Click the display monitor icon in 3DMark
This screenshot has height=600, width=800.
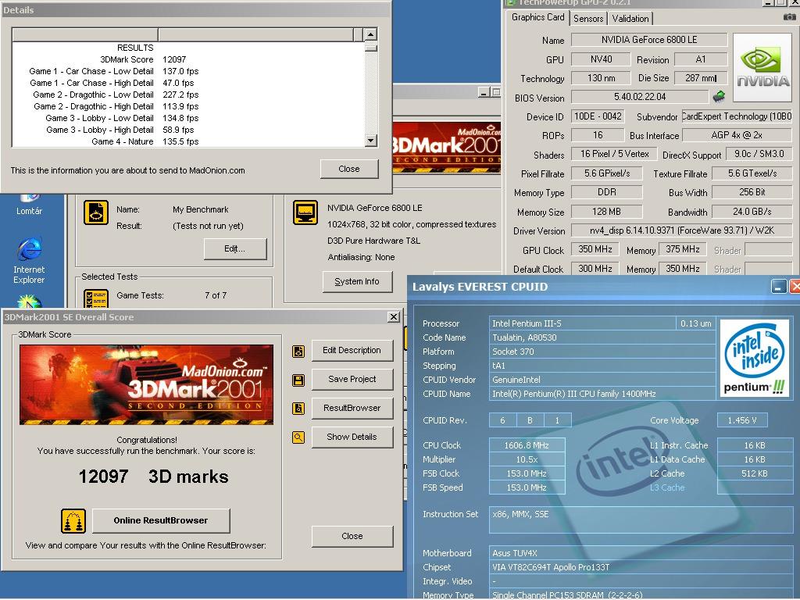(x=305, y=212)
